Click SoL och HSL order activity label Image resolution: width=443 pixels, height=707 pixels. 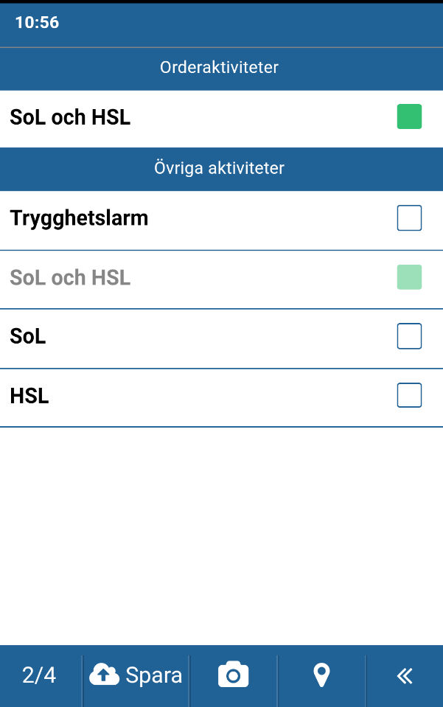point(70,117)
